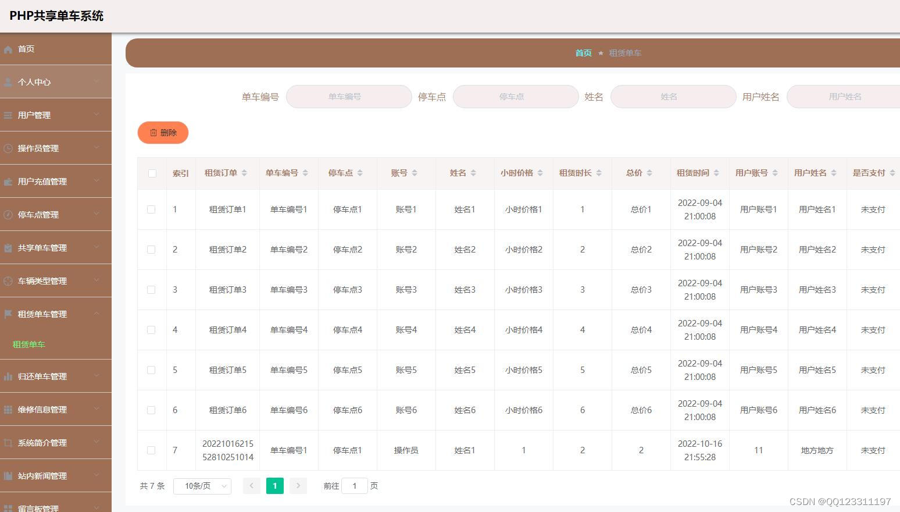
Task: Check the row for 租赁订单4
Action: (x=151, y=330)
